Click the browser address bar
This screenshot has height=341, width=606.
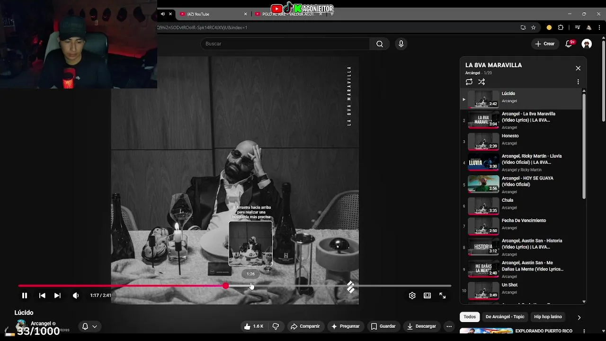click(x=336, y=27)
